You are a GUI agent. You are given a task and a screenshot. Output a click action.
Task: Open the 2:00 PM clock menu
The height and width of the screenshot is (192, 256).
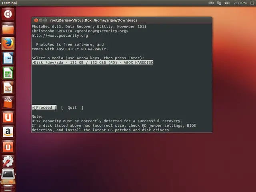(240, 3)
